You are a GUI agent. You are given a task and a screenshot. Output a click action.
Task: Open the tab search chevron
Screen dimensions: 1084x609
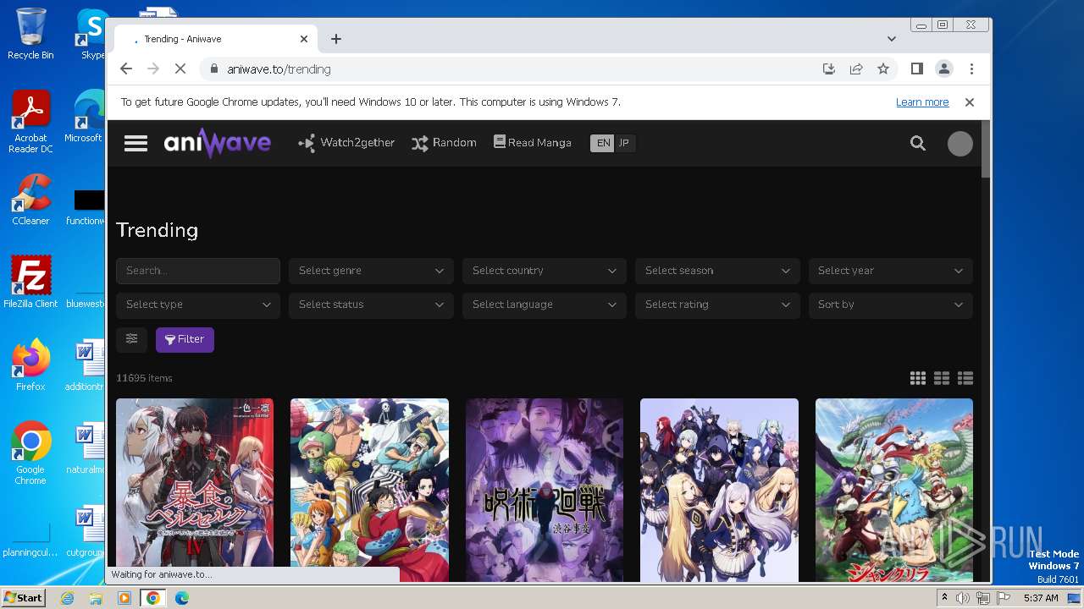(892, 39)
